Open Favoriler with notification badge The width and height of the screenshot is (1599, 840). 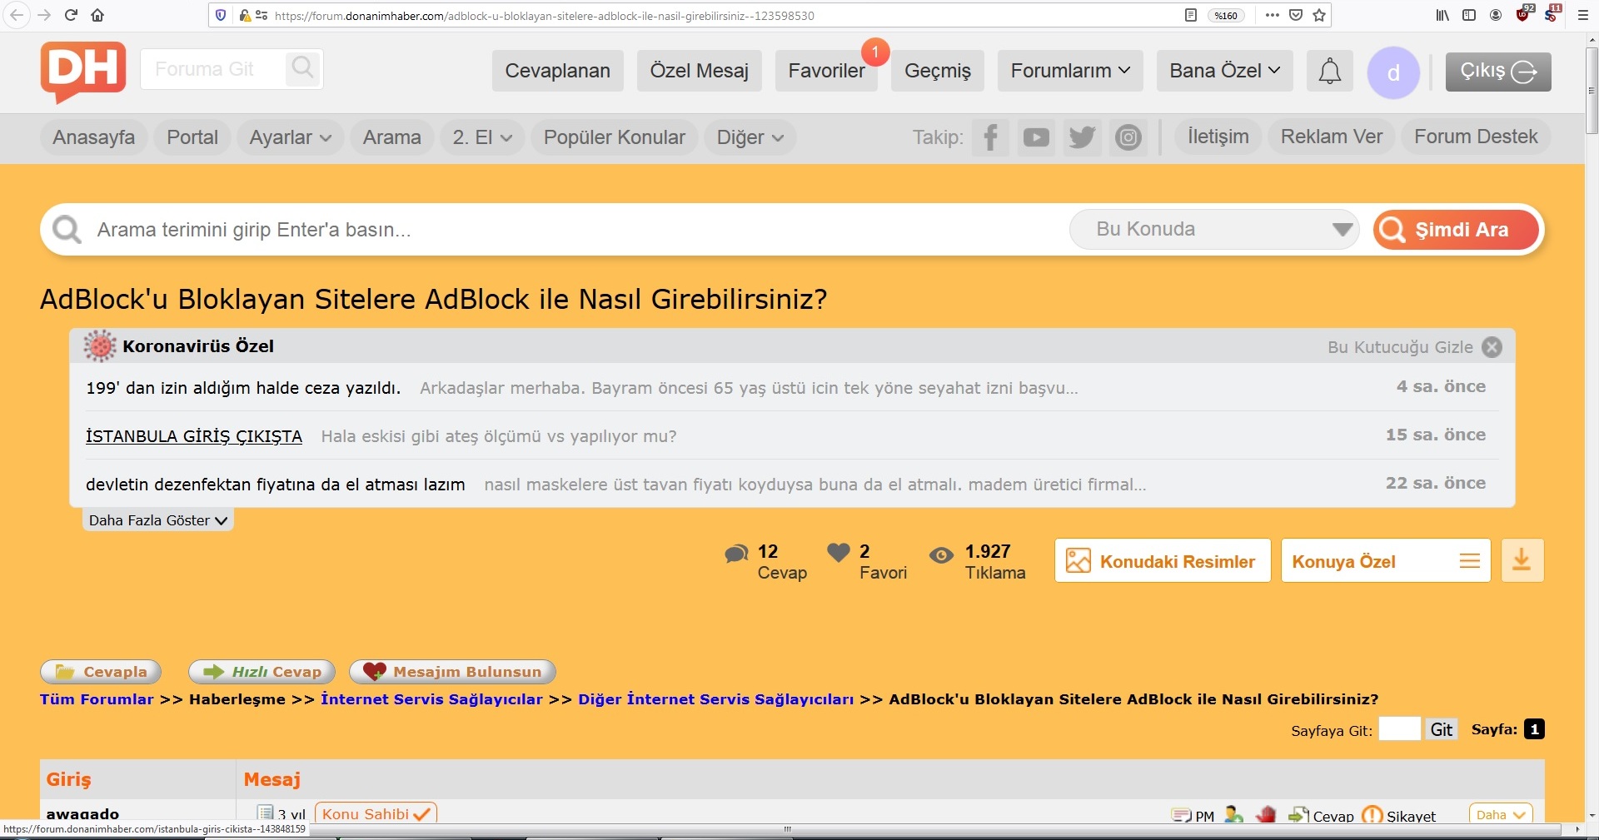826,71
